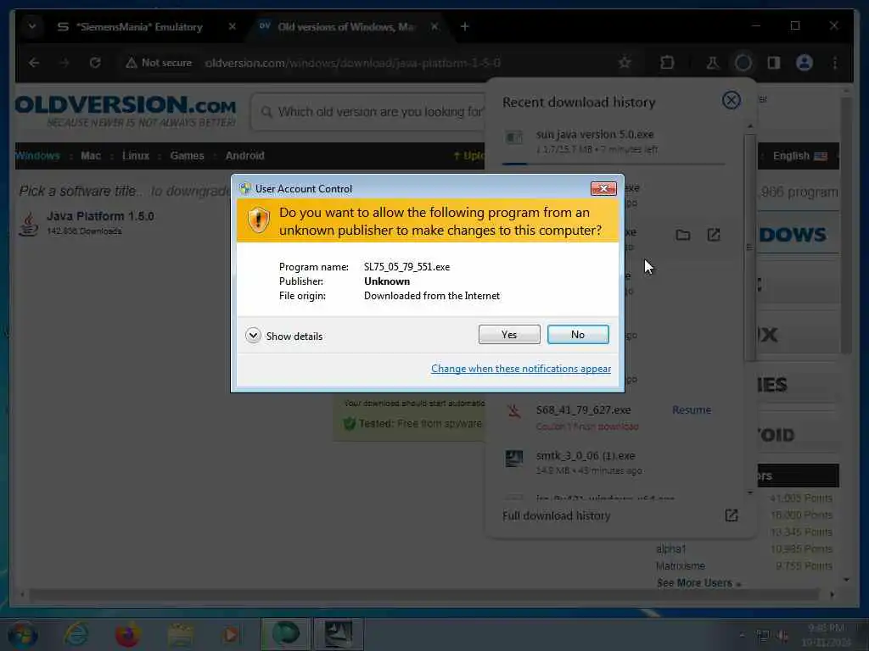Open the Chrome Labs flask icon
This screenshot has width=869, height=651.
click(x=712, y=63)
